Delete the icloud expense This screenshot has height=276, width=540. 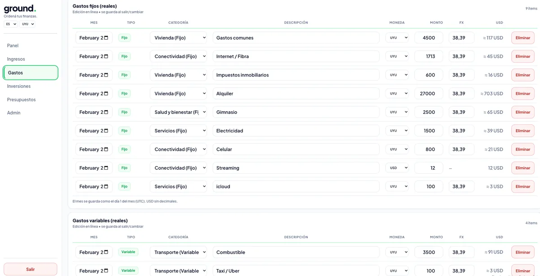pyautogui.click(x=523, y=186)
